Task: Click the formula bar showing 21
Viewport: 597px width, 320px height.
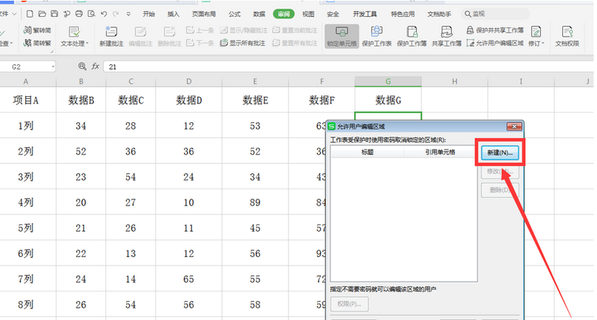Action: [348, 67]
